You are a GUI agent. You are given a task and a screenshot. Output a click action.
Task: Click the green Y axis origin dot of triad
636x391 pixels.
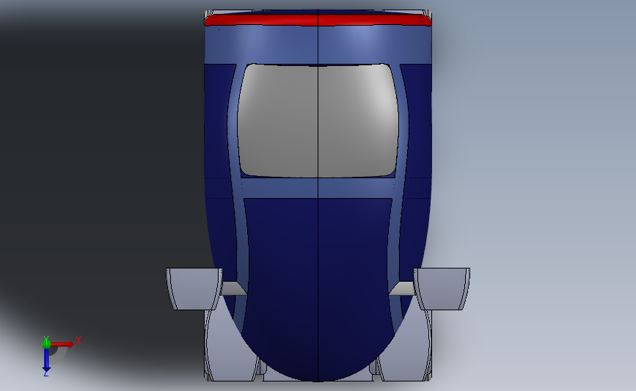(x=46, y=344)
